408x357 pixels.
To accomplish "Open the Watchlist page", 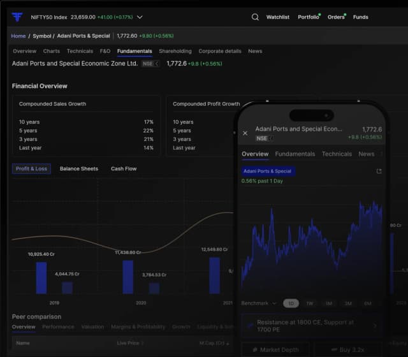I will 278,17.
